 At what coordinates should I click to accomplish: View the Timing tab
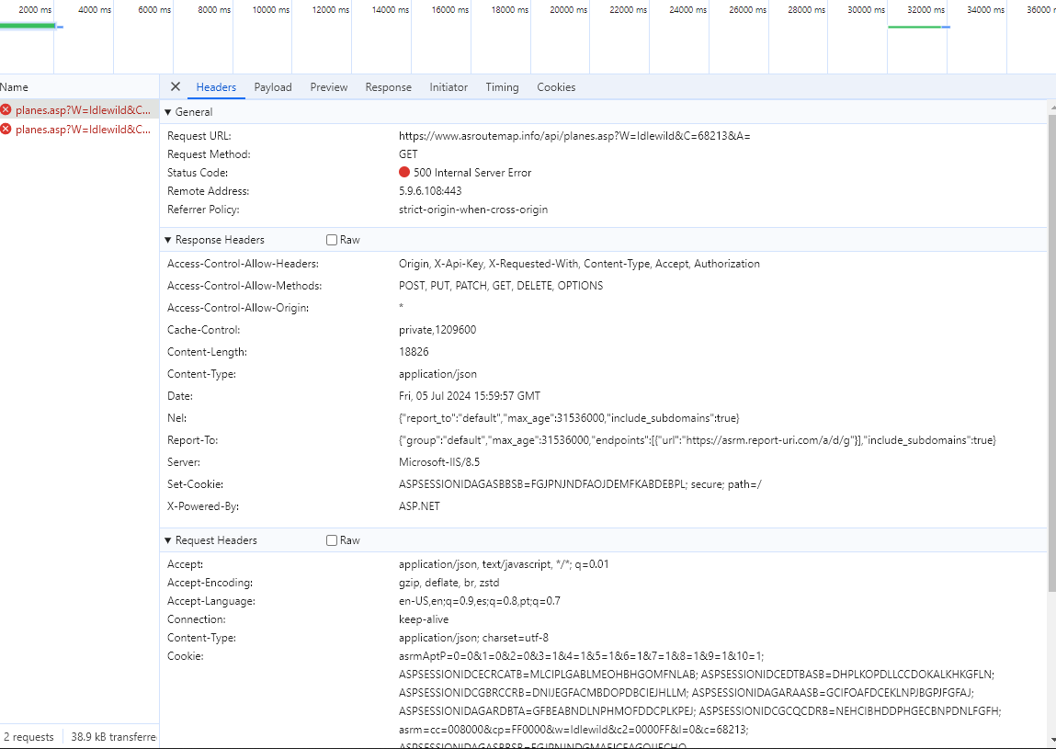[502, 87]
